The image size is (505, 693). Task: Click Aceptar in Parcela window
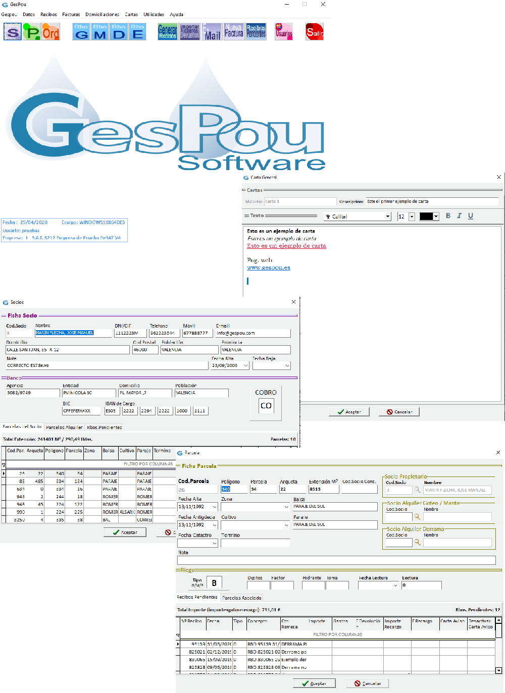(x=314, y=683)
